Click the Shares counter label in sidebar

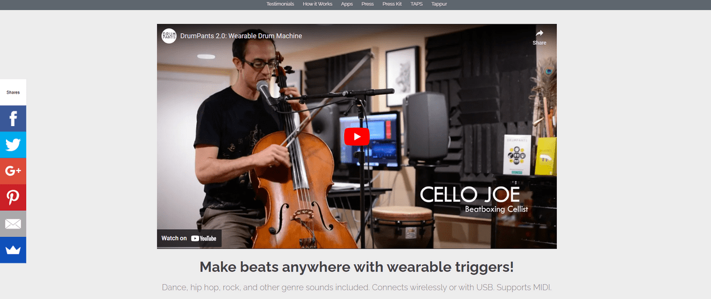[13, 92]
